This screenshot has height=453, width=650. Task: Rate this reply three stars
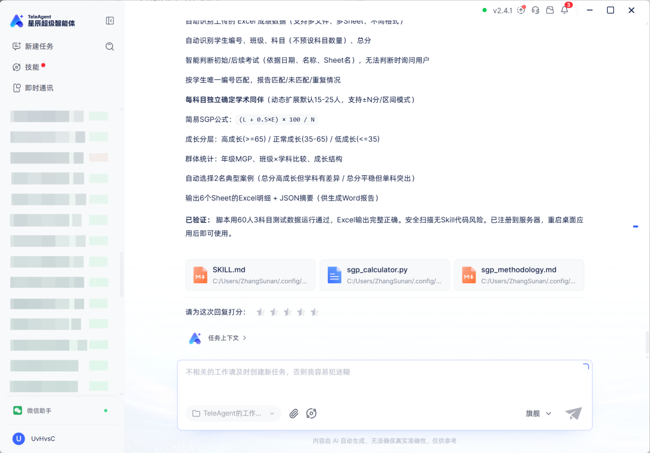pyautogui.click(x=288, y=312)
